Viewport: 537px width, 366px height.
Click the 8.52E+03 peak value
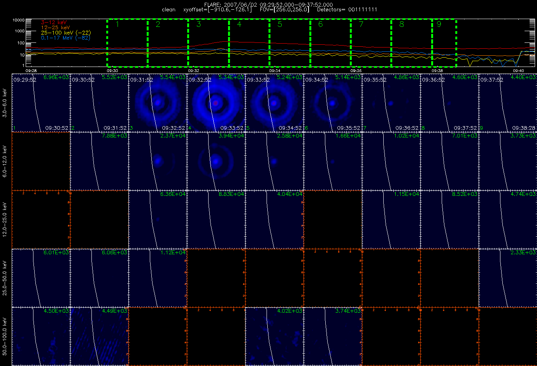point(465,194)
